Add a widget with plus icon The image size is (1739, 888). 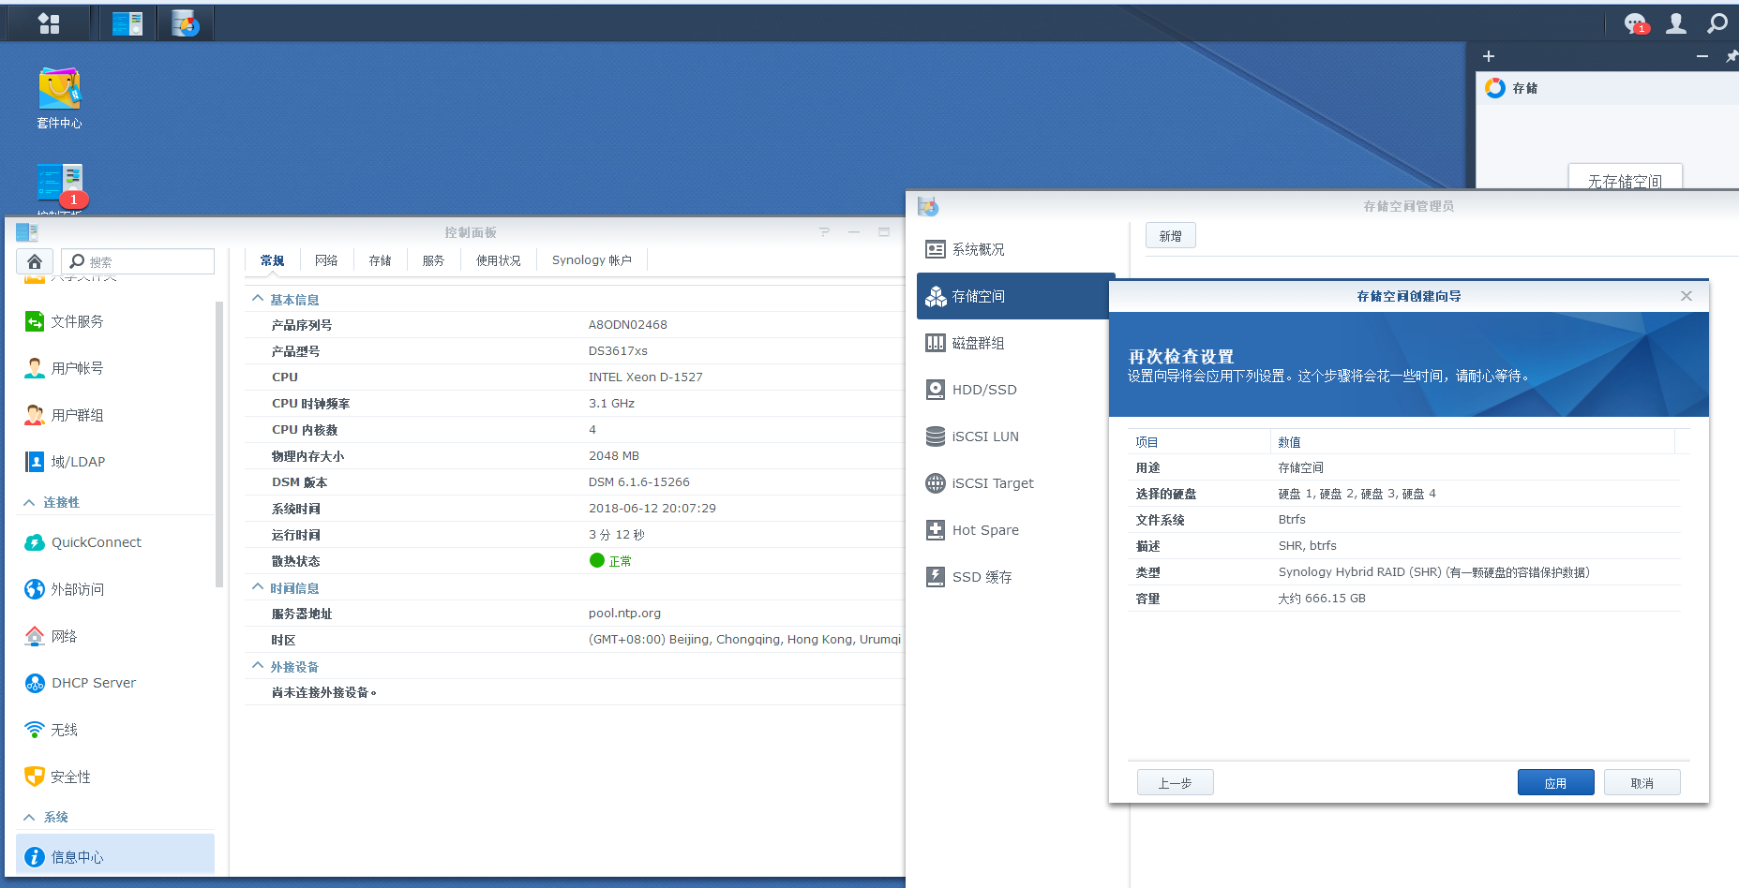click(x=1488, y=56)
